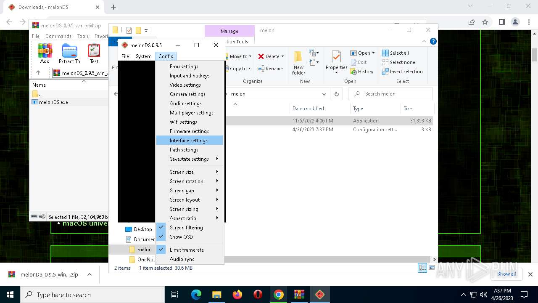This screenshot has height=303, width=538.
Task: Click Invert selection in Explorer ribbon
Action: coord(402,72)
